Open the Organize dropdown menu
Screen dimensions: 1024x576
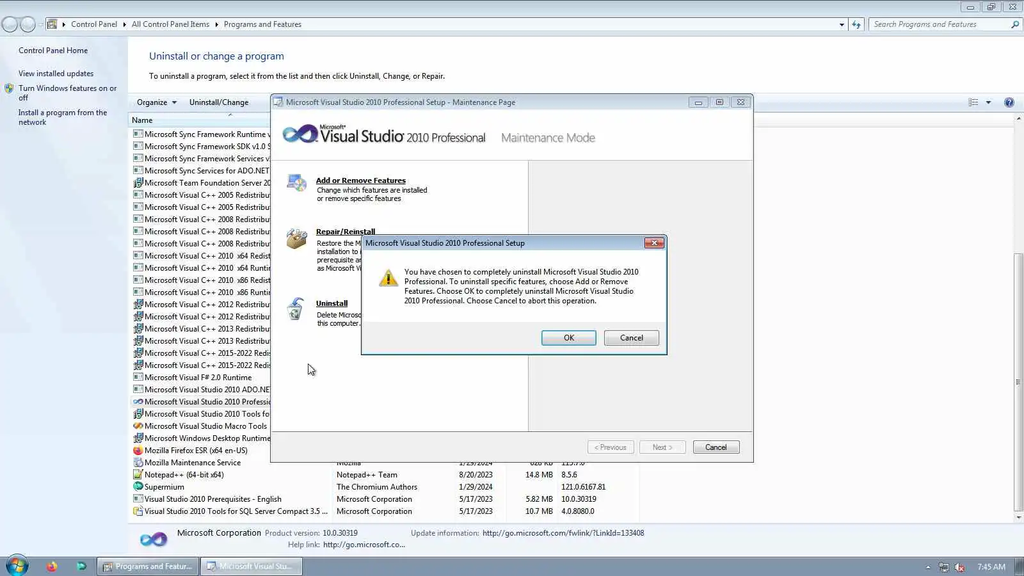(156, 102)
